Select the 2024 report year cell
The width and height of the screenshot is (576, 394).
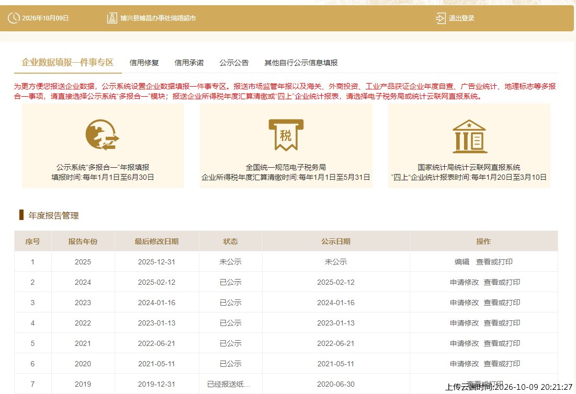click(x=83, y=282)
